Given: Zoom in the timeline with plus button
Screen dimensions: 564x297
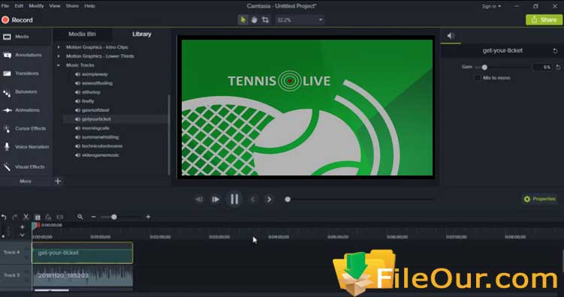Looking at the screenshot, I should pos(148,217).
